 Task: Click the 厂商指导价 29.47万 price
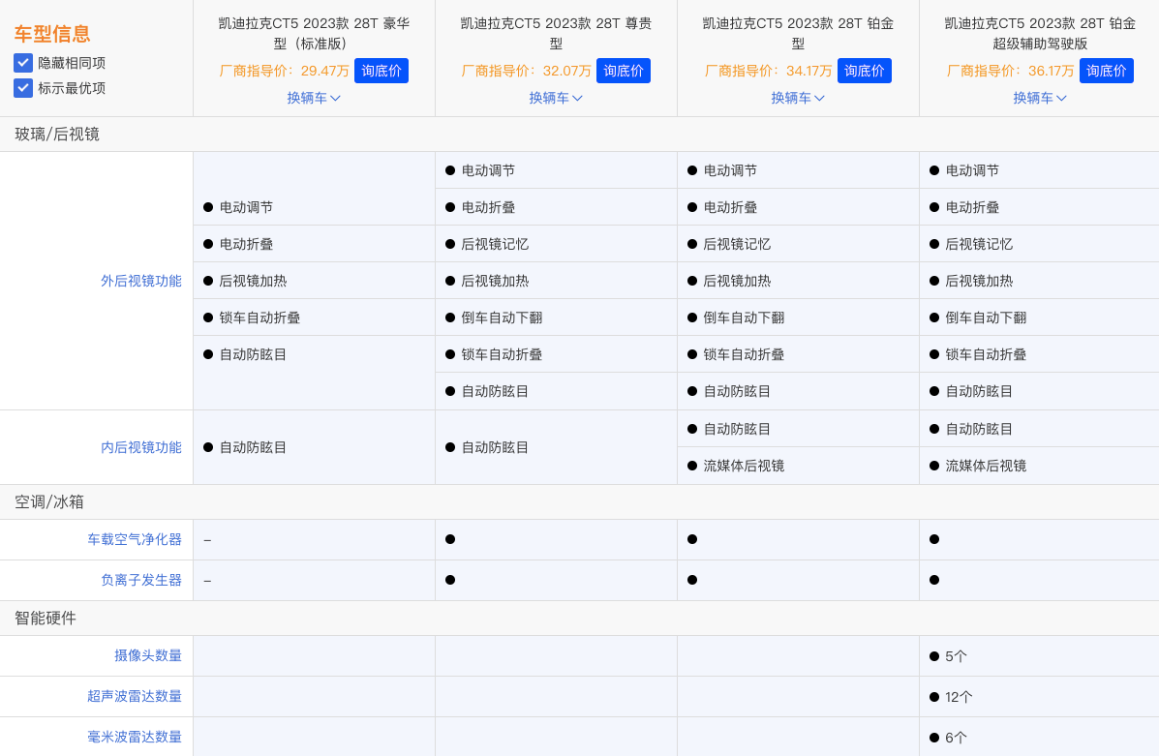(284, 71)
